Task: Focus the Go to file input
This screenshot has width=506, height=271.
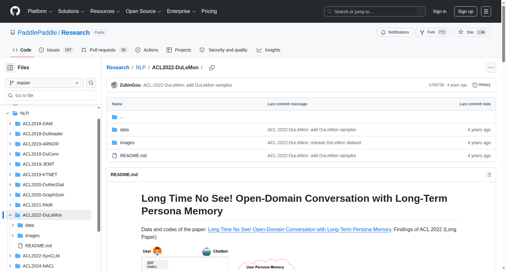Action: 51,95
